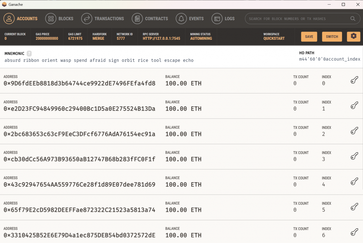
Task: Click the QUICKSTART workspace name
Action: click(x=274, y=38)
